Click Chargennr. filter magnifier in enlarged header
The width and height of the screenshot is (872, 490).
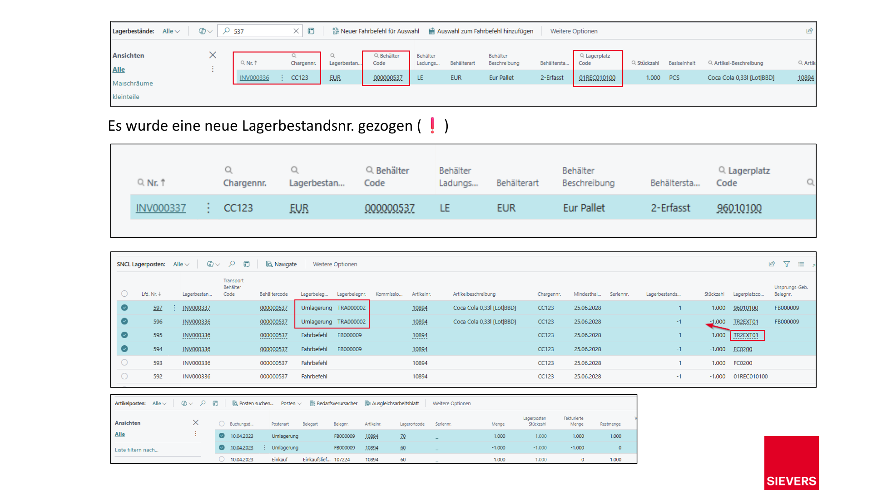[x=228, y=170]
